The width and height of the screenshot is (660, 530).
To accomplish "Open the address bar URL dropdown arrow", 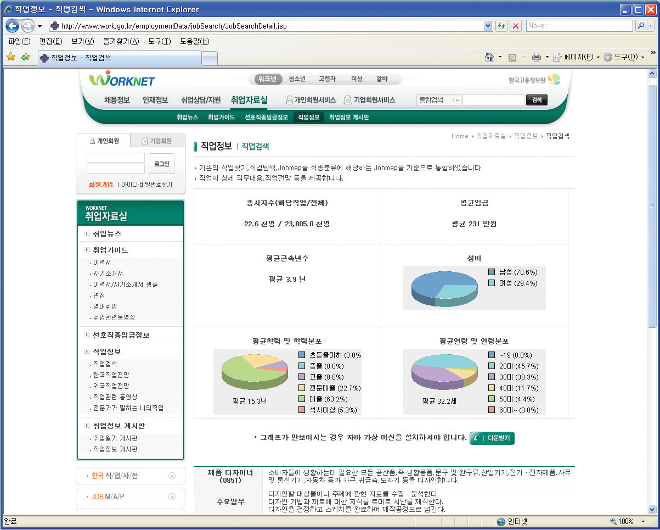I will 488,26.
